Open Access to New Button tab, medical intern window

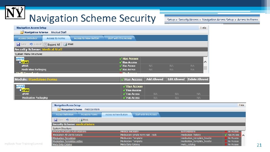pyautogui.click(x=116, y=115)
